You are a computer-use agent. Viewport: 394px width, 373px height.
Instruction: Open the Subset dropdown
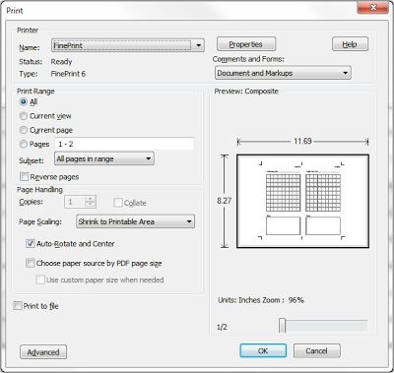coord(104,158)
